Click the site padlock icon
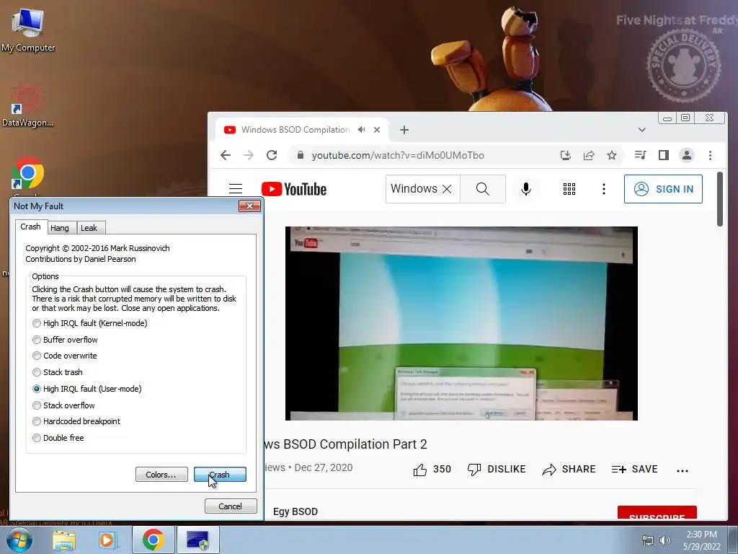The image size is (738, 554). pyautogui.click(x=301, y=155)
